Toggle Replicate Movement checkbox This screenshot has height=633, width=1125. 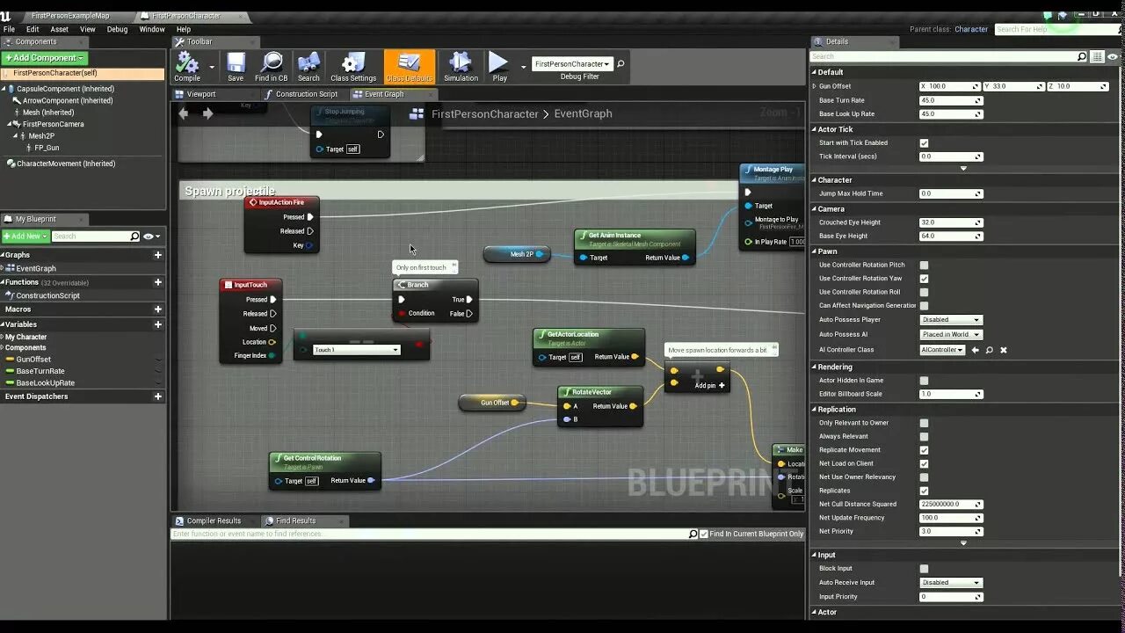coord(924,450)
